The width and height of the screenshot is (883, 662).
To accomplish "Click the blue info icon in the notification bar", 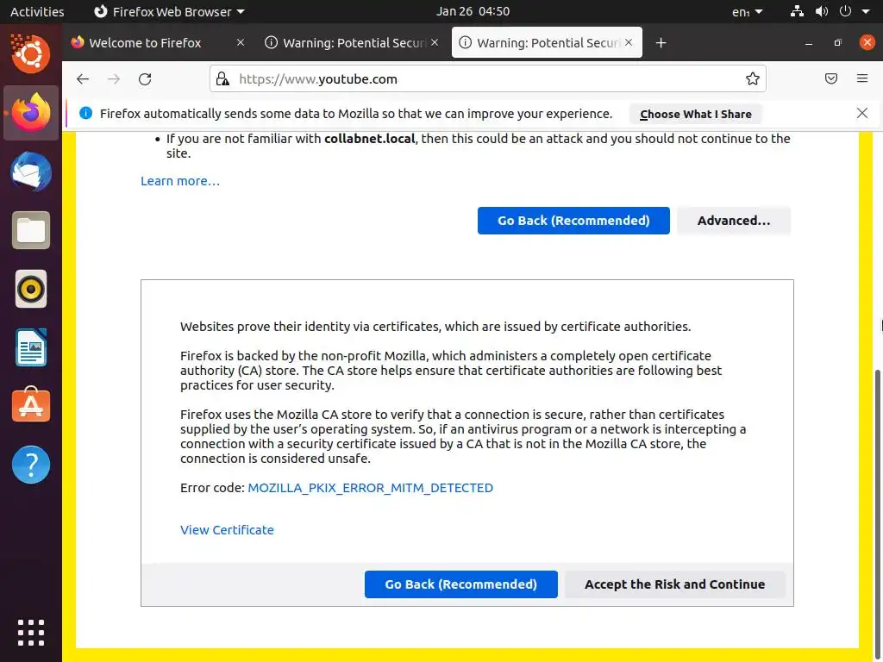I will click(85, 113).
